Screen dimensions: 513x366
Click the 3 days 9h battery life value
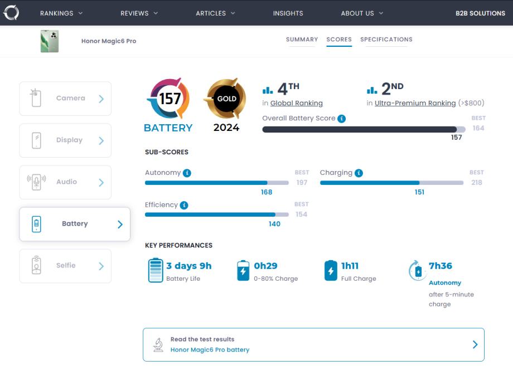189,266
